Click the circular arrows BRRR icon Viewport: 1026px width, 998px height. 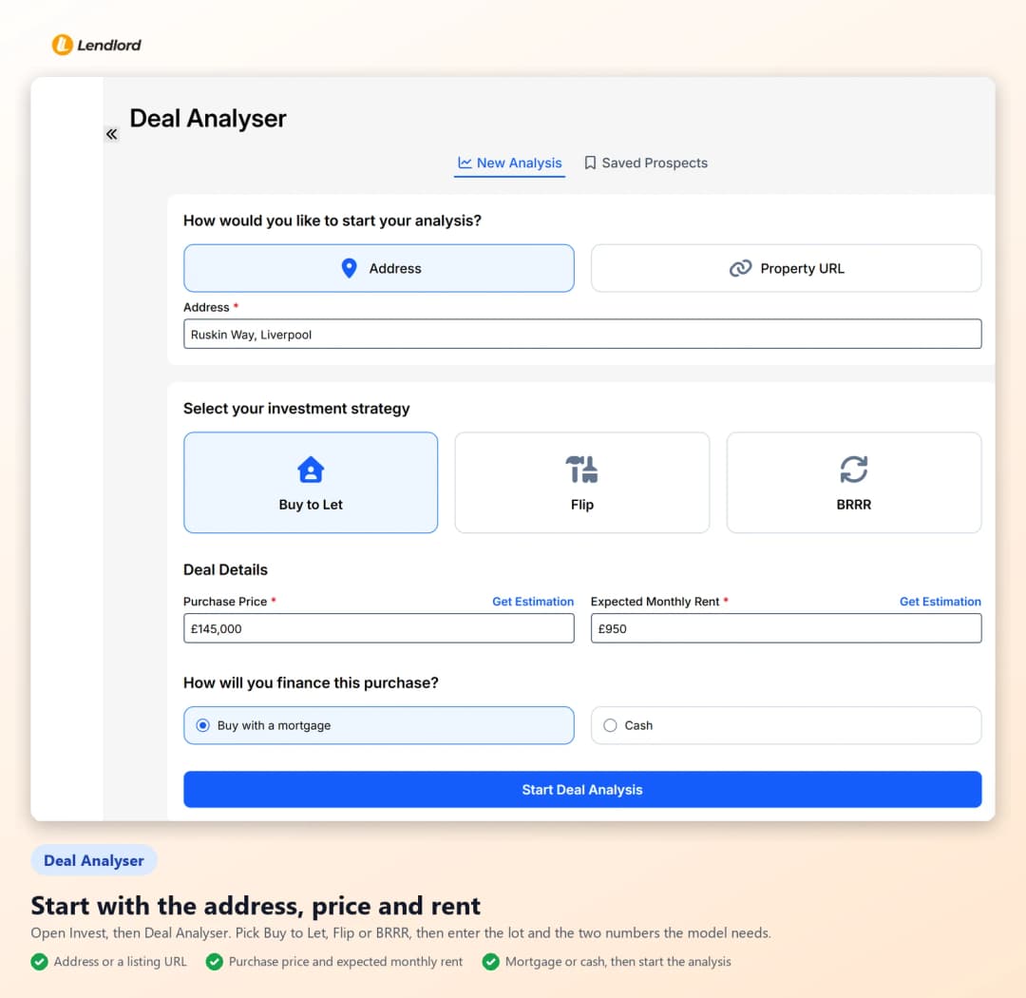tap(854, 470)
